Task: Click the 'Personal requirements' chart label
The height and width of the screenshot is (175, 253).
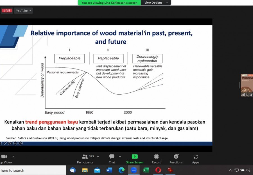Action: point(63,72)
